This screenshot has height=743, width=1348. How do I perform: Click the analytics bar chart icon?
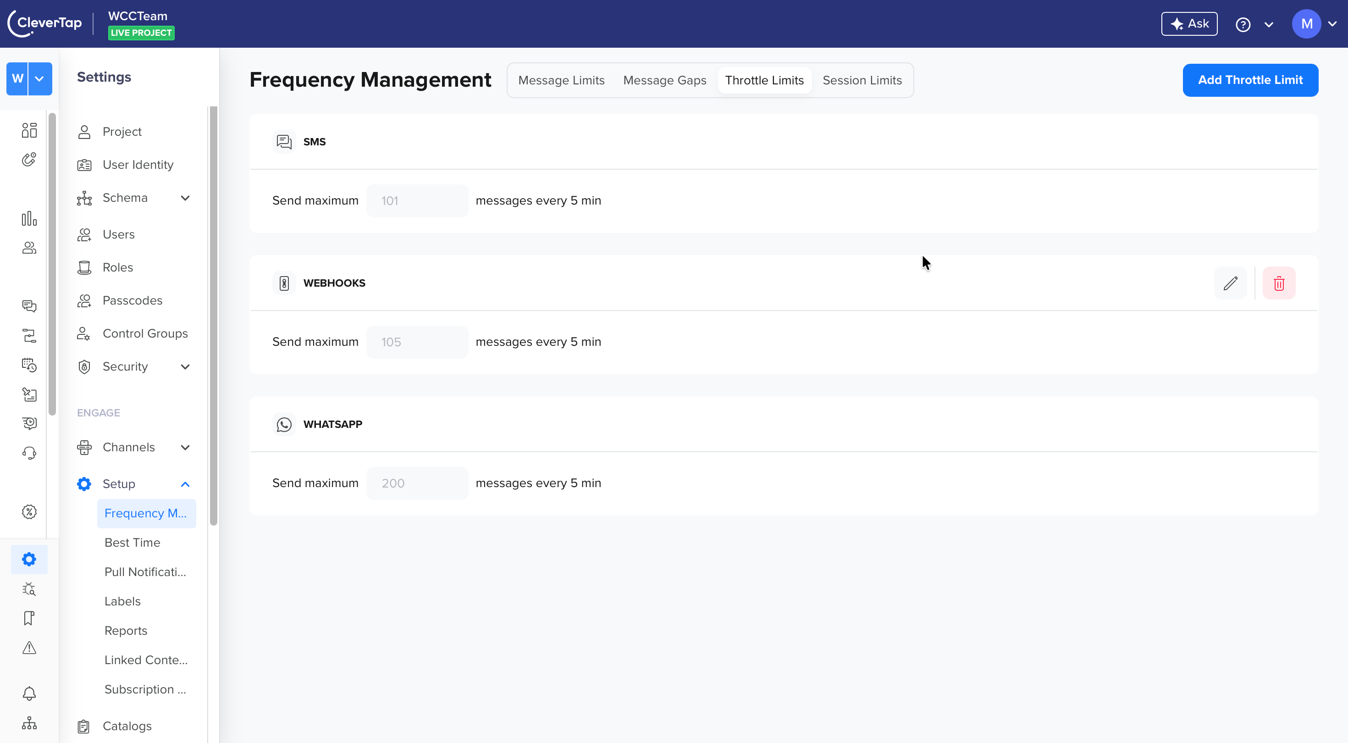tap(29, 218)
